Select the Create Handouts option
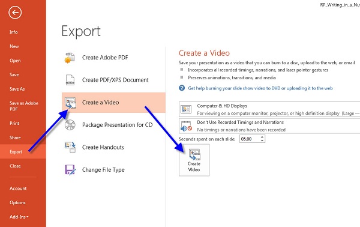360x227 pixels. (x=113, y=147)
